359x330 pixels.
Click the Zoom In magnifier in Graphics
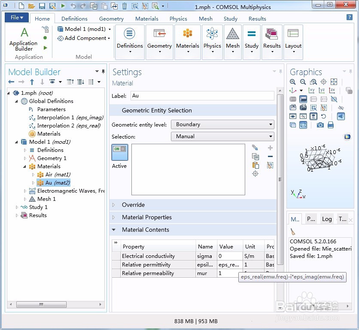point(292,82)
